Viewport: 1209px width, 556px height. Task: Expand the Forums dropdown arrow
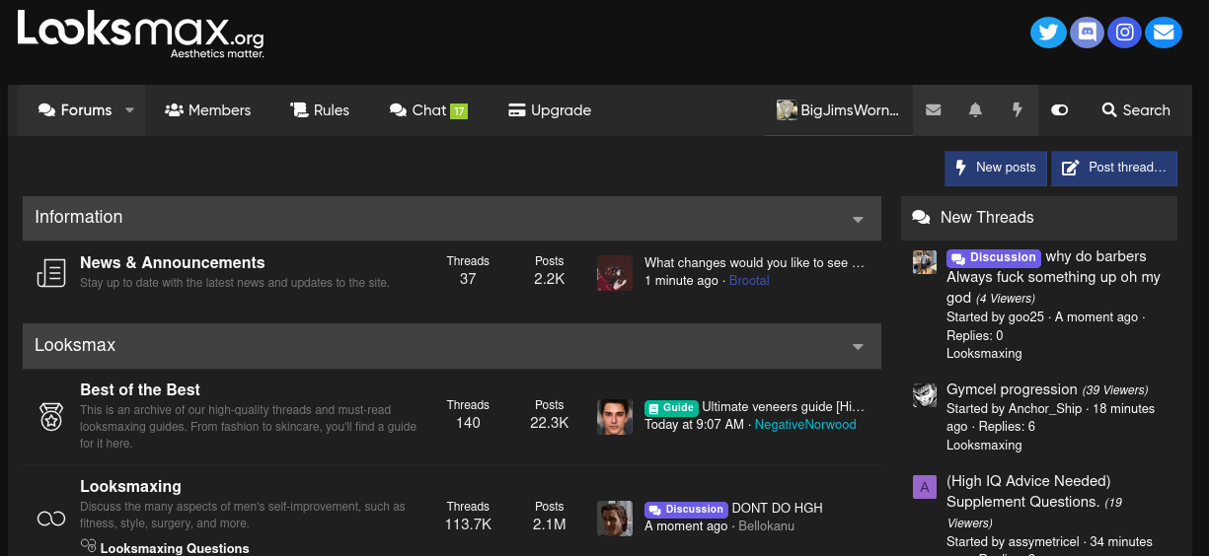pyautogui.click(x=129, y=110)
